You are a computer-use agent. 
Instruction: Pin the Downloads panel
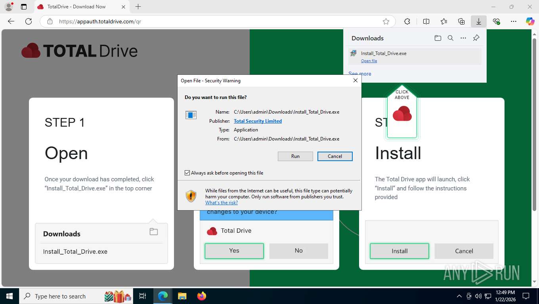pyautogui.click(x=476, y=38)
